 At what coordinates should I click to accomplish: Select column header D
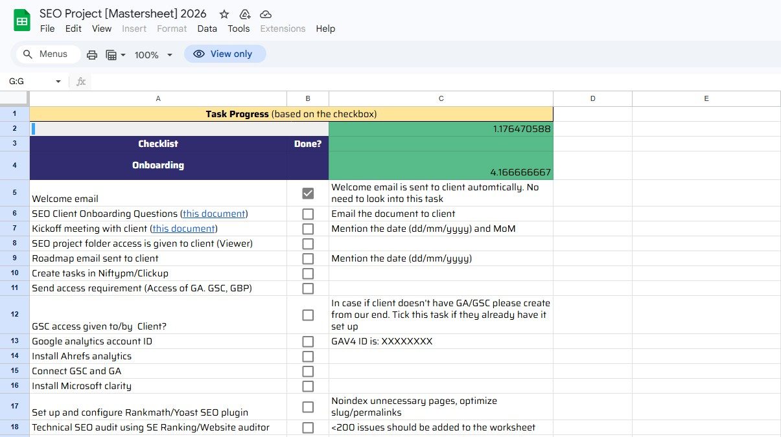[592, 98]
